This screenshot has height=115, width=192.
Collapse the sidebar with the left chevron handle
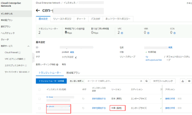pyautogui.click(x=33, y=58)
